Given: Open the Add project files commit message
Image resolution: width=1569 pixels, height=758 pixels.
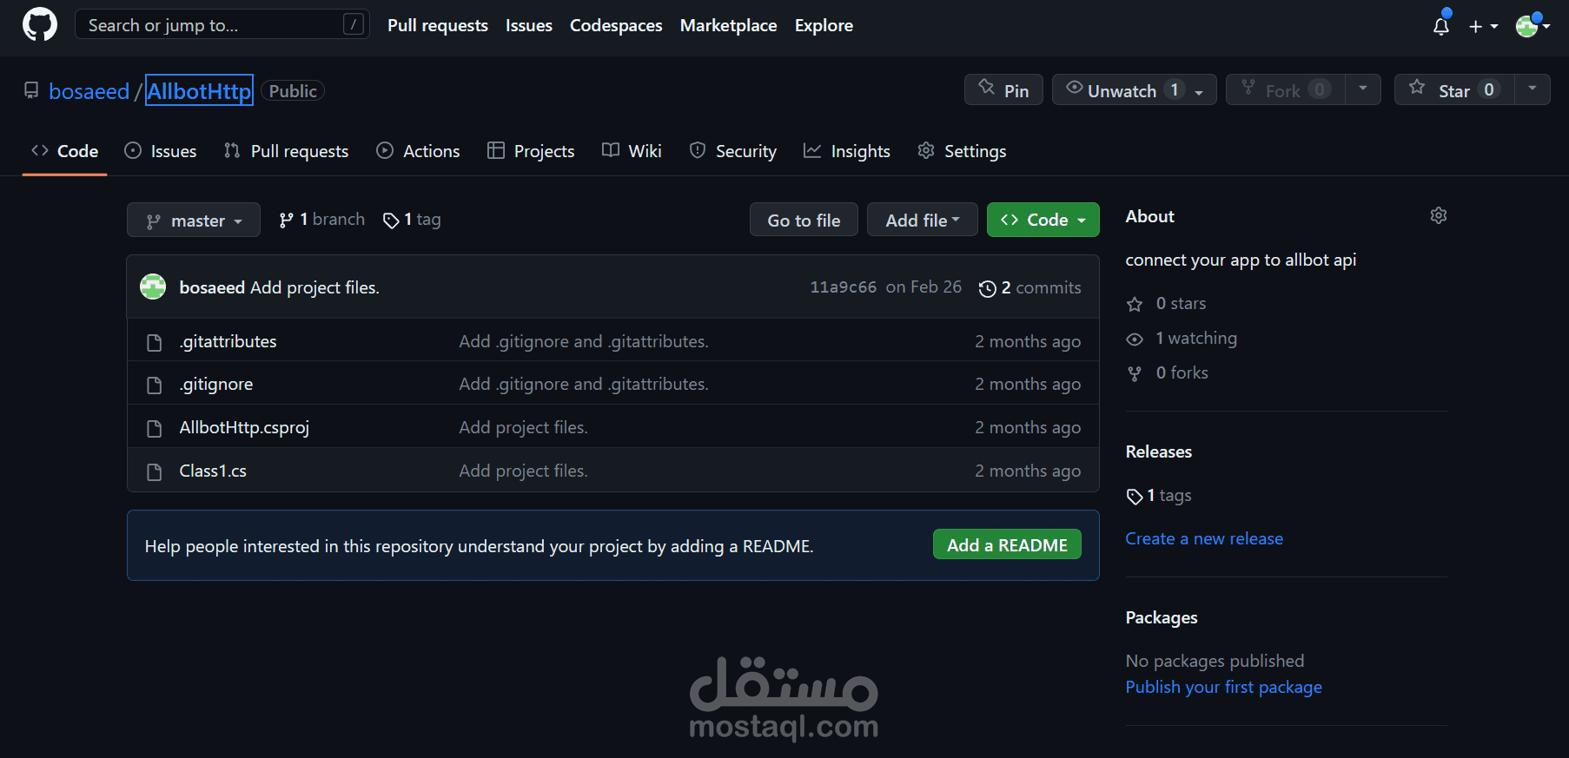Looking at the screenshot, I should [x=314, y=287].
